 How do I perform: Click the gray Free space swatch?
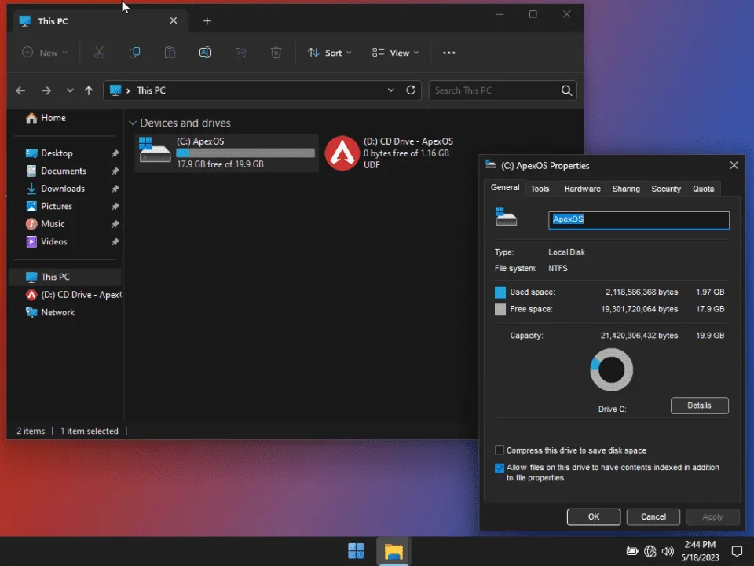(500, 309)
